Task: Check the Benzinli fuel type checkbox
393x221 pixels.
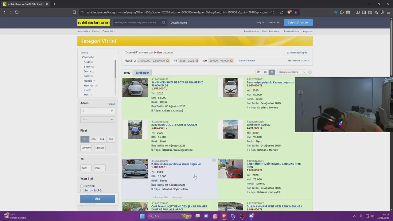Action: [x=82, y=186]
